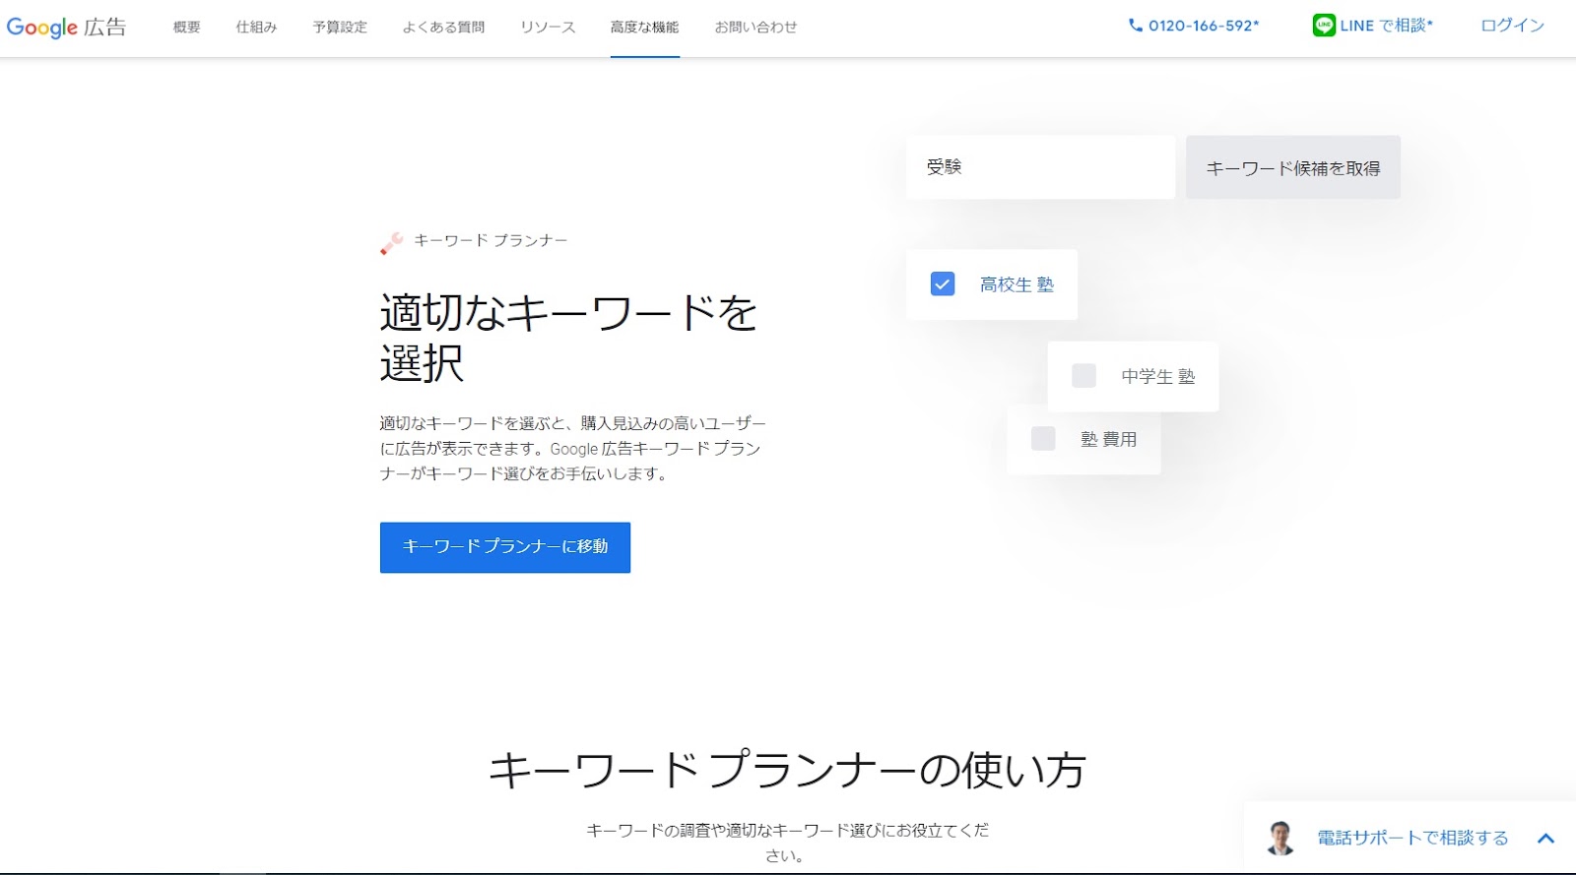Image resolution: width=1576 pixels, height=875 pixels.
Task: Click the キーワード候補を取得 button
Action: pos(1293,167)
